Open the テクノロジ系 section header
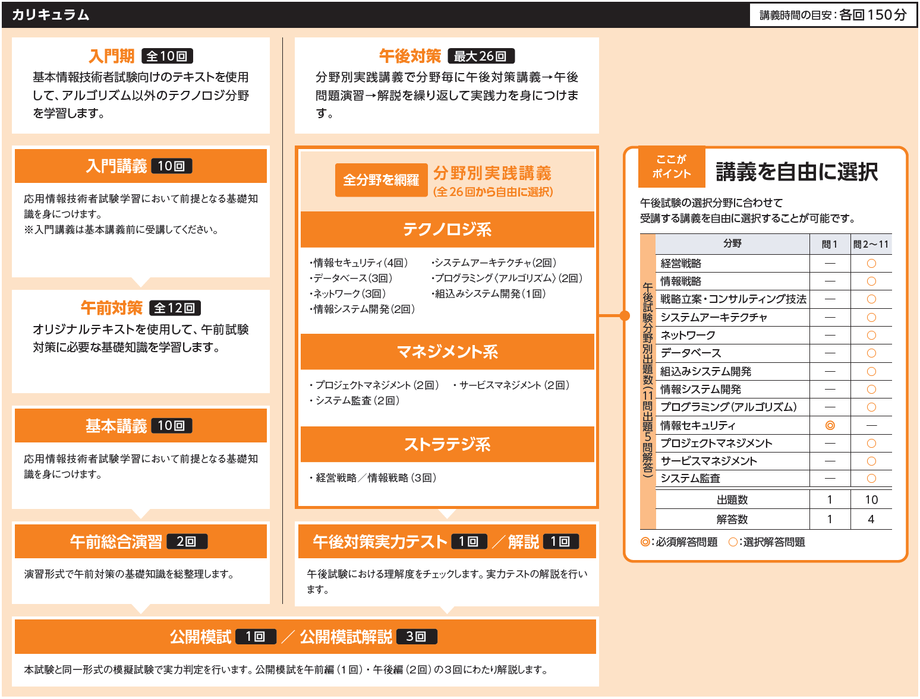The image size is (920, 699). point(447,229)
